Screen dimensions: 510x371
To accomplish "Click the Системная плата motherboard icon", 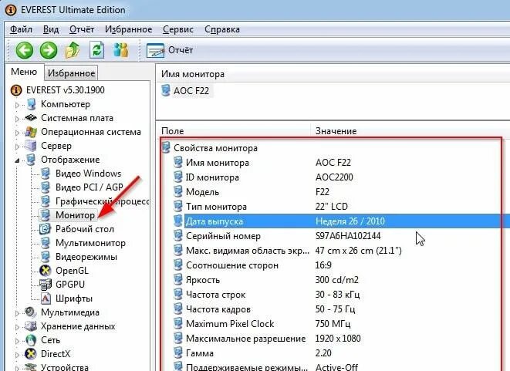I will pos(31,118).
